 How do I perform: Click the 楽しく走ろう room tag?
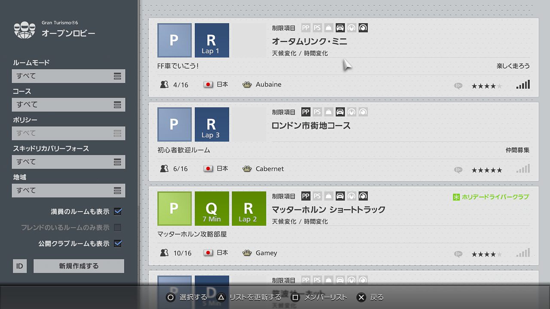tap(513, 66)
